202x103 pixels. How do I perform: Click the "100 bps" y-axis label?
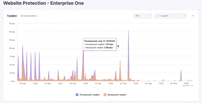(12, 48)
